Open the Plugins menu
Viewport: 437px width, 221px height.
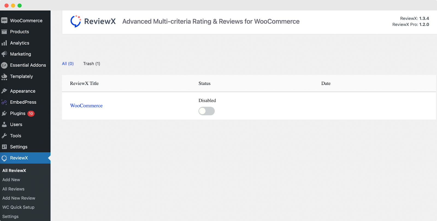pyautogui.click(x=18, y=113)
